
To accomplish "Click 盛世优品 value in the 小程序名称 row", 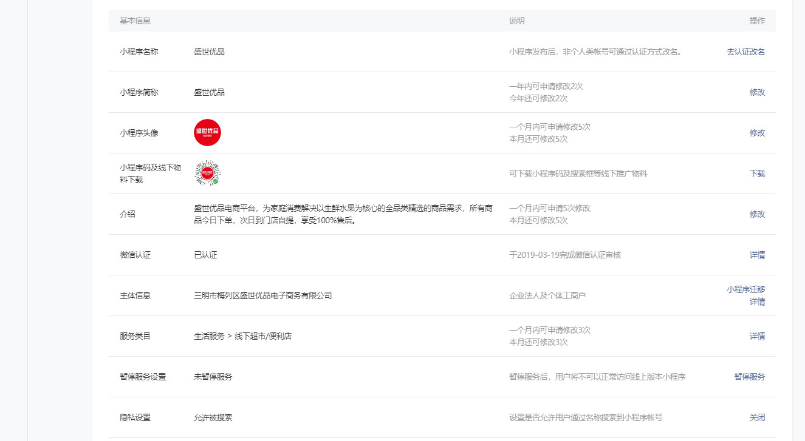I will 209,52.
